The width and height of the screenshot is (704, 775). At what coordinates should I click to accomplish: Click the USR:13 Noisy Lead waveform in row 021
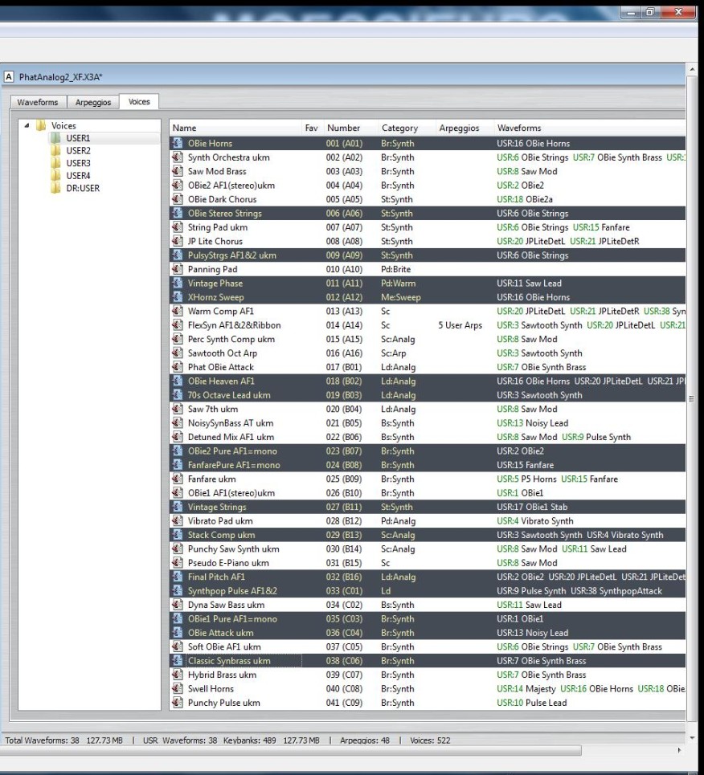click(532, 423)
